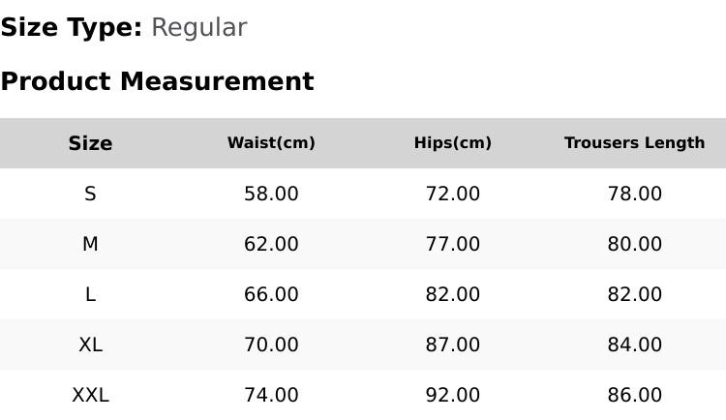Select the M size row label
The image size is (726, 420).
(90, 244)
